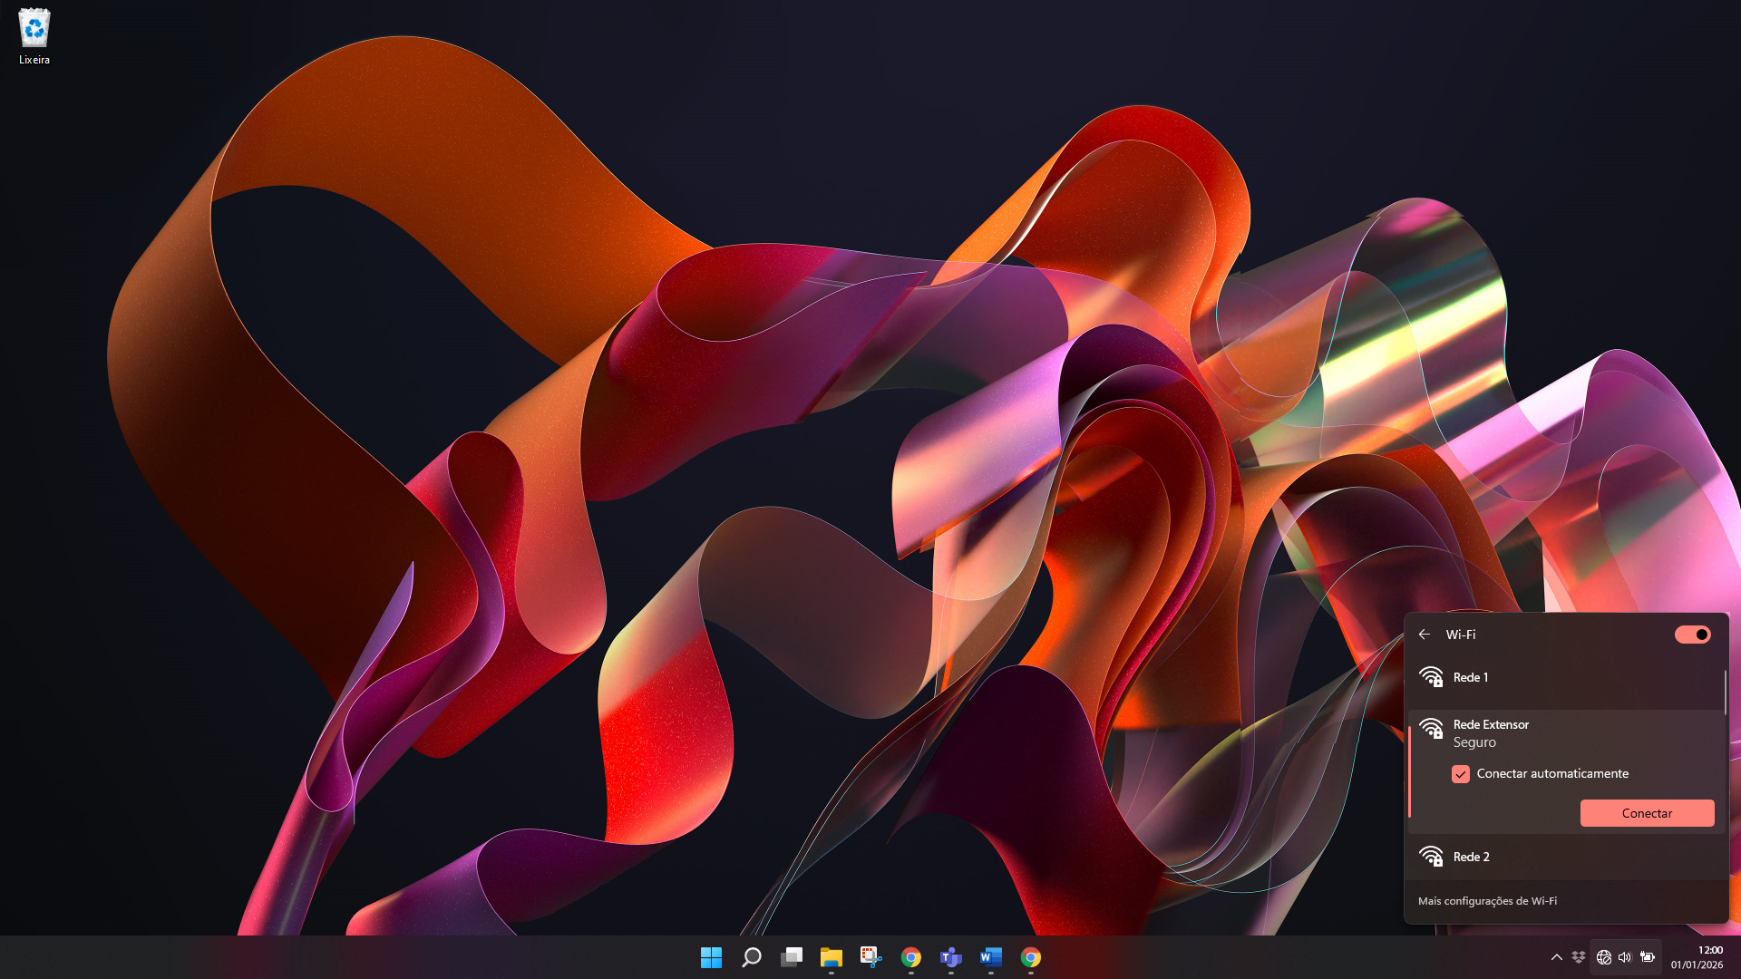Viewport: 1741px width, 979px height.
Task: Open the volume speaker tray icon
Action: click(1625, 957)
